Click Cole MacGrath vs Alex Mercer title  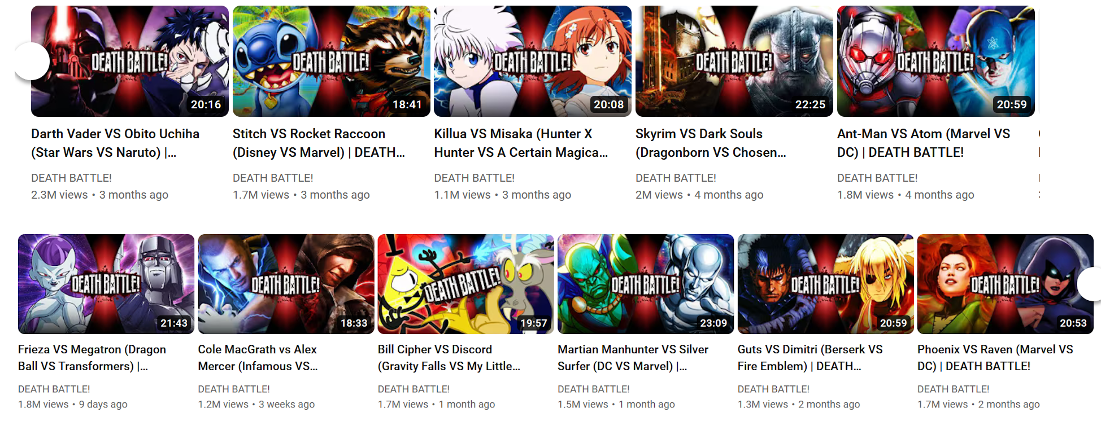(x=258, y=357)
